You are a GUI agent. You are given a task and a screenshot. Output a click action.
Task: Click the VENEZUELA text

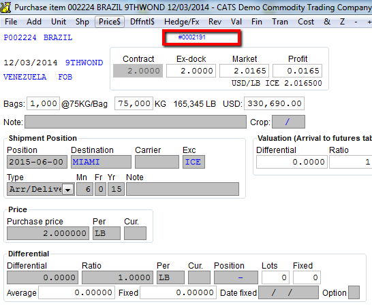tap(25, 77)
